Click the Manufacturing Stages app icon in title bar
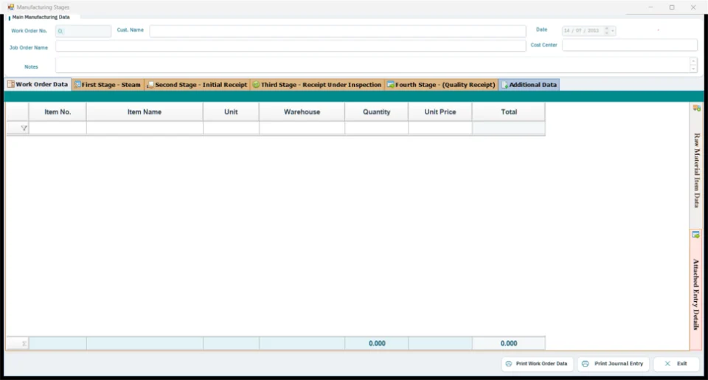 11,7
